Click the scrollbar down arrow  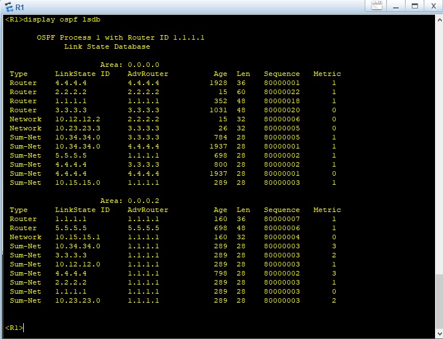coord(440,334)
